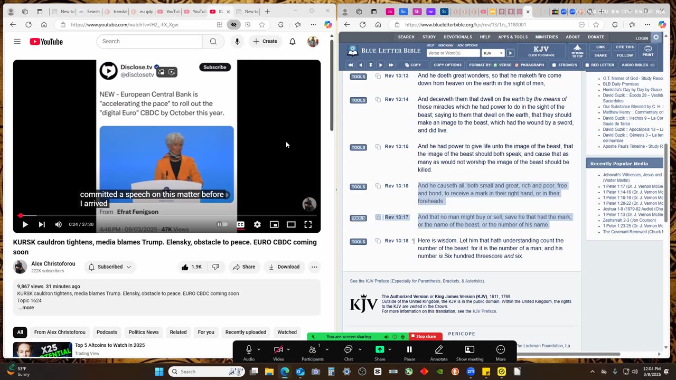Enter YouTube full screen mode
The image size is (676, 380).
tap(308, 224)
